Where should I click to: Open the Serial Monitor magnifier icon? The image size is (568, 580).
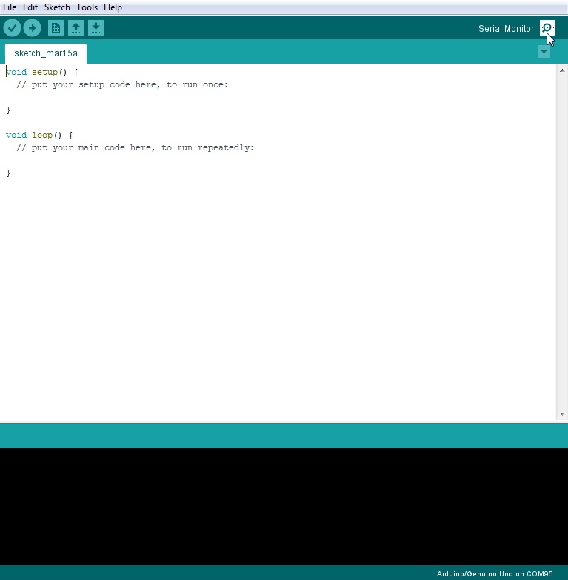pos(547,28)
